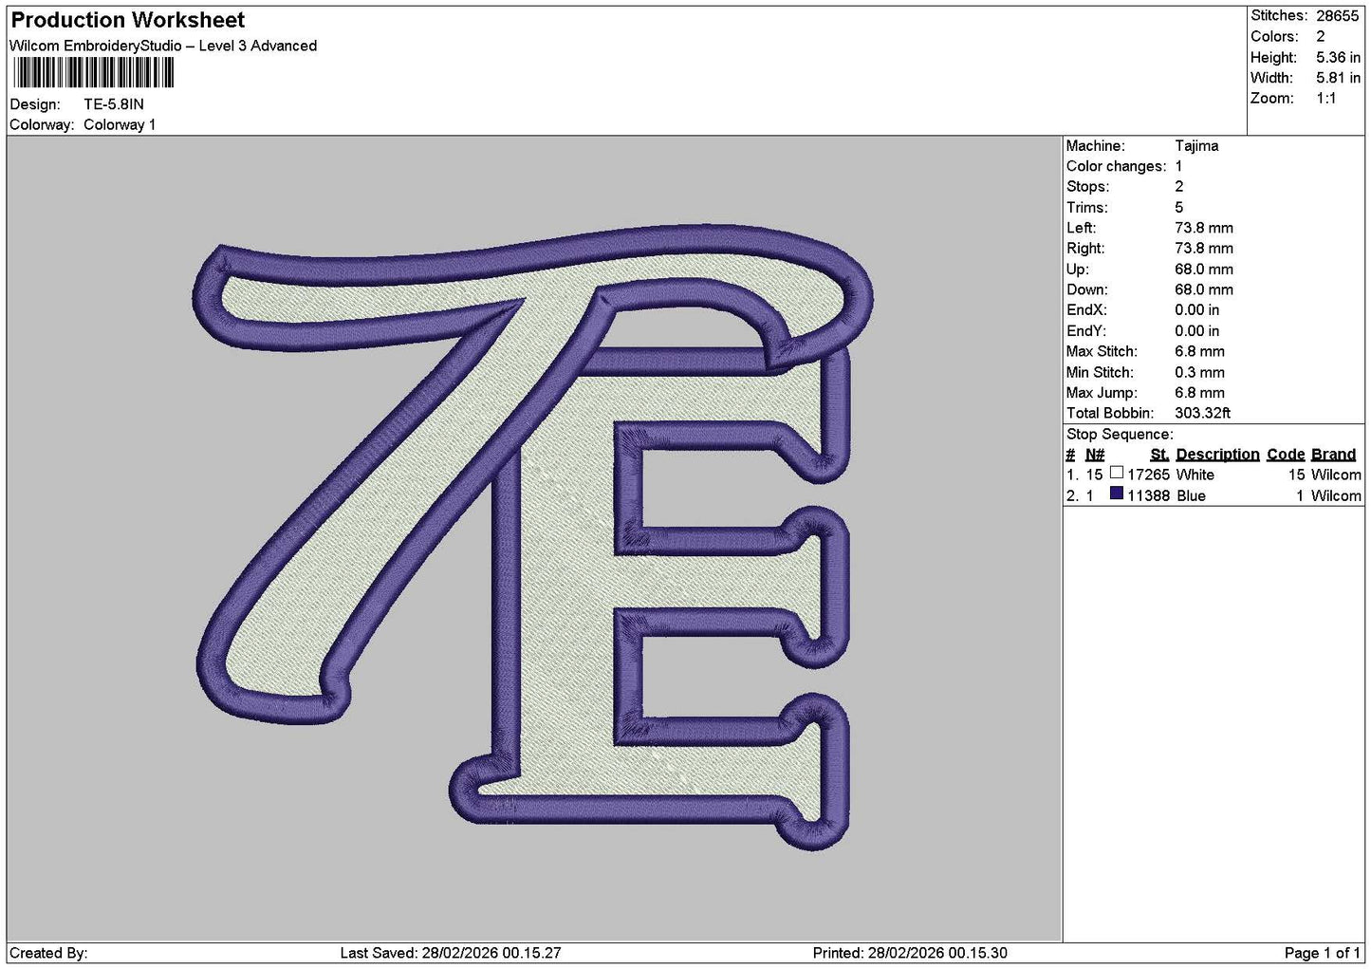Viewport: 1371px width, 969px height.
Task: Click the Stops value 2
Action: point(1178,187)
